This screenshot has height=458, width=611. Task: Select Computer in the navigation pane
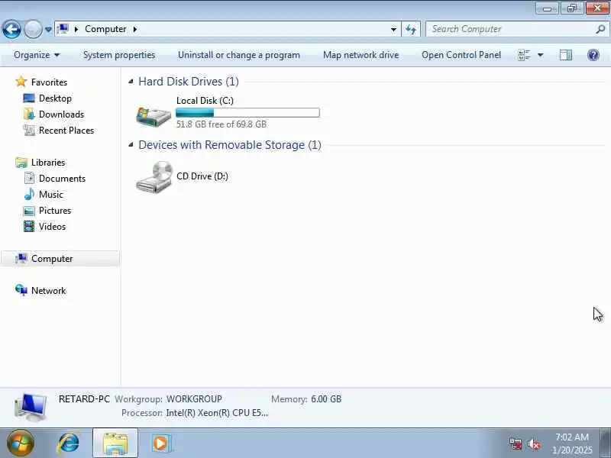click(x=60, y=259)
